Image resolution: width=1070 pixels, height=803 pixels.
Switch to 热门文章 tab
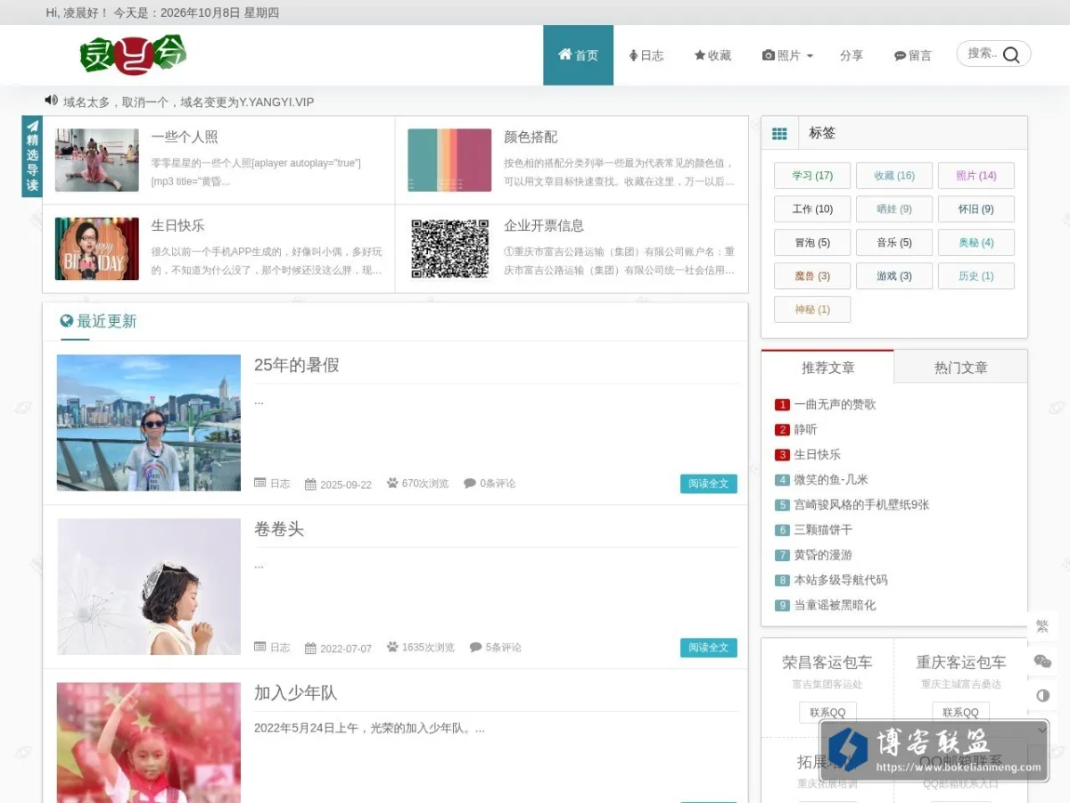pos(960,367)
